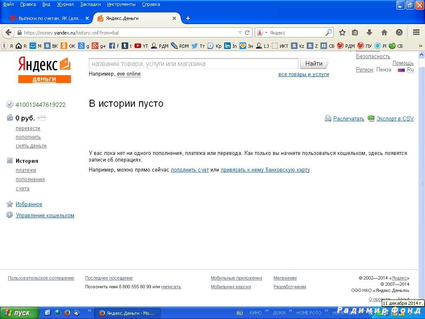
Task: Click the снять деньги link
Action: point(31,146)
